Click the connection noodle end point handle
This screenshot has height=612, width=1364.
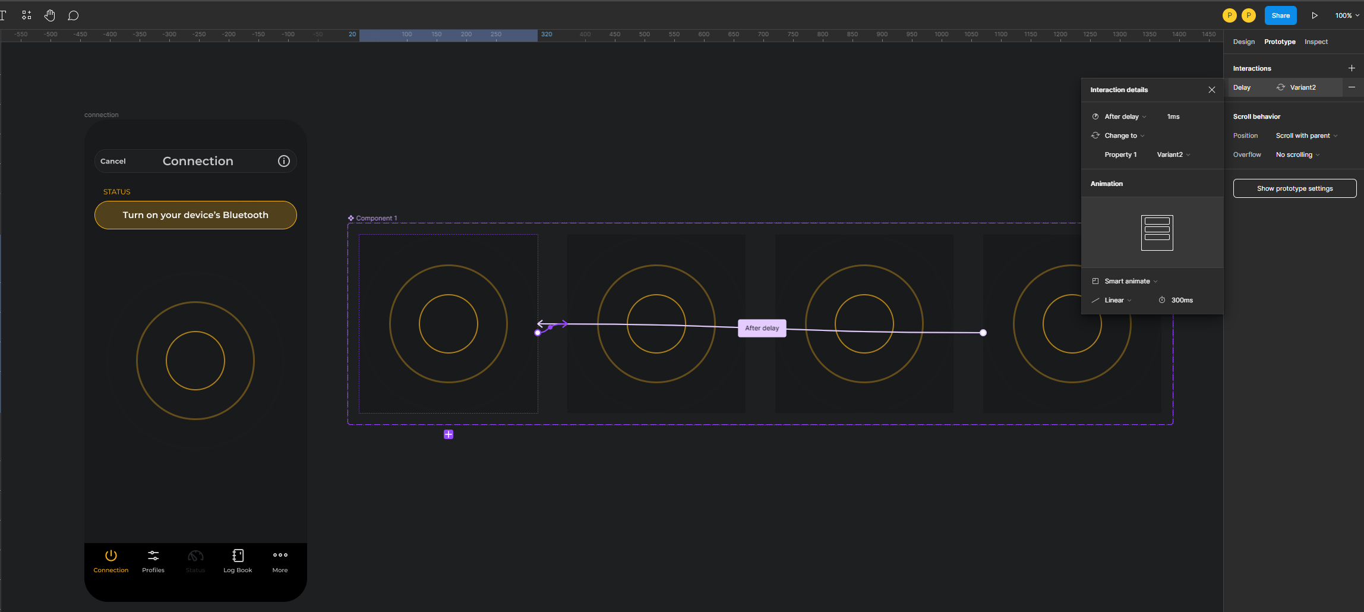[x=983, y=333]
